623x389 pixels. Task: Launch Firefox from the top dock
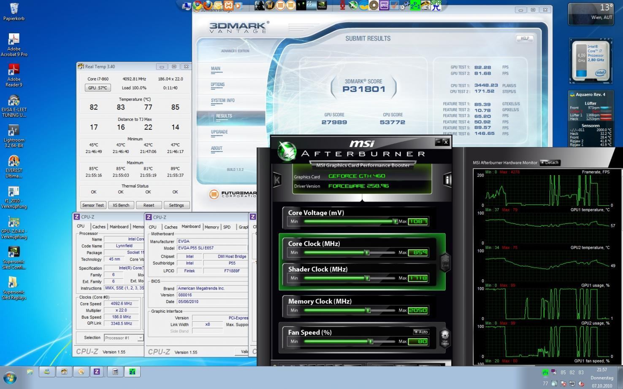pyautogui.click(x=207, y=5)
